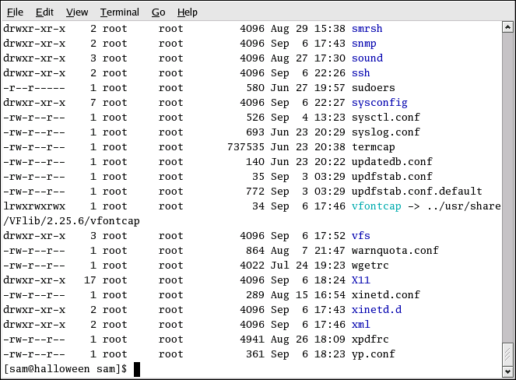516x380 pixels.
Task: Open the File menu
Action: [x=15, y=12]
